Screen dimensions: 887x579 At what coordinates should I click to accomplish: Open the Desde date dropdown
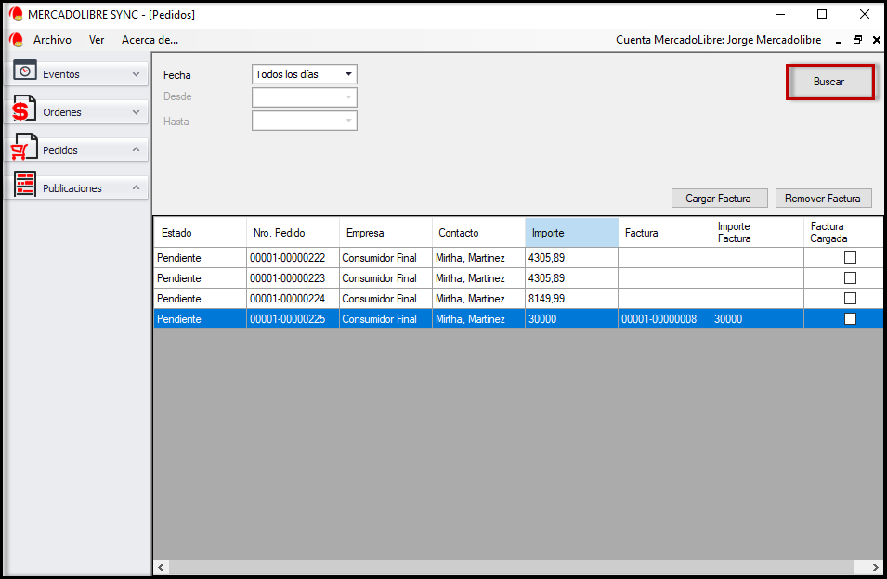[305, 97]
